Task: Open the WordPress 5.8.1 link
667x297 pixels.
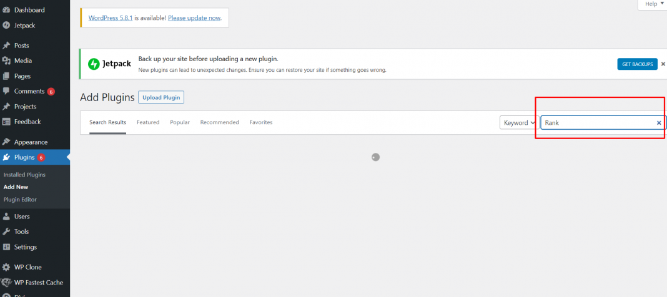Action: point(111,18)
